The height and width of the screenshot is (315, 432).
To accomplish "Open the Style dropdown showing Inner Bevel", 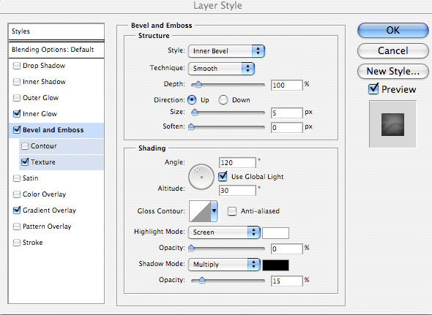I will coord(226,51).
